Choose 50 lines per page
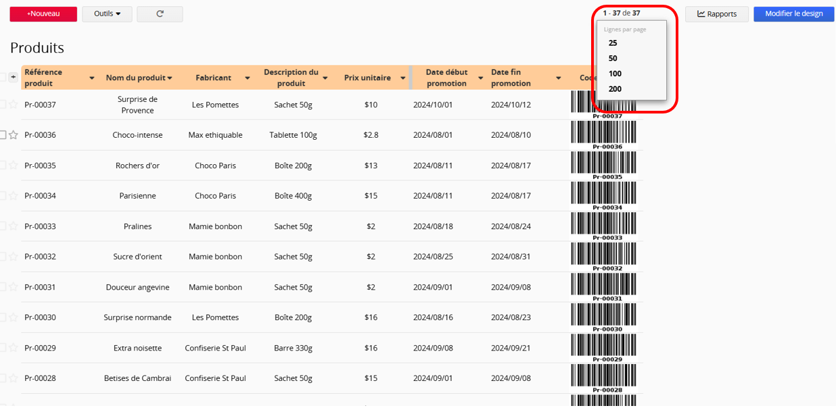Screen dimensions: 836x408 pyautogui.click(x=613, y=58)
